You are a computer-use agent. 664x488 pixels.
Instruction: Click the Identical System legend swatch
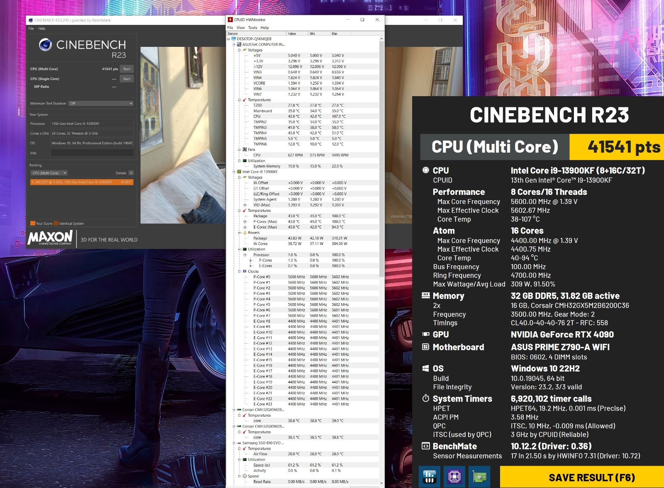coord(56,223)
